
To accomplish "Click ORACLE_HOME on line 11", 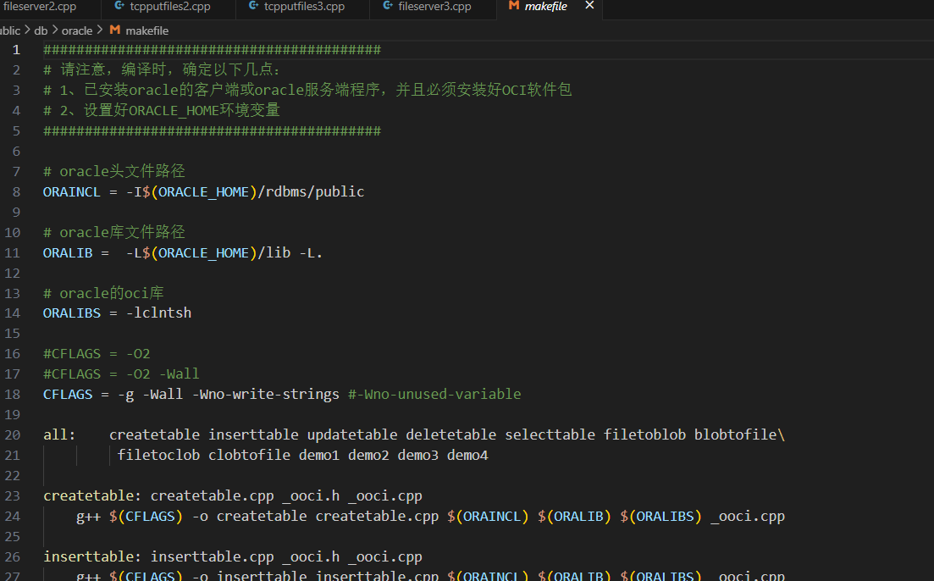I will point(203,252).
